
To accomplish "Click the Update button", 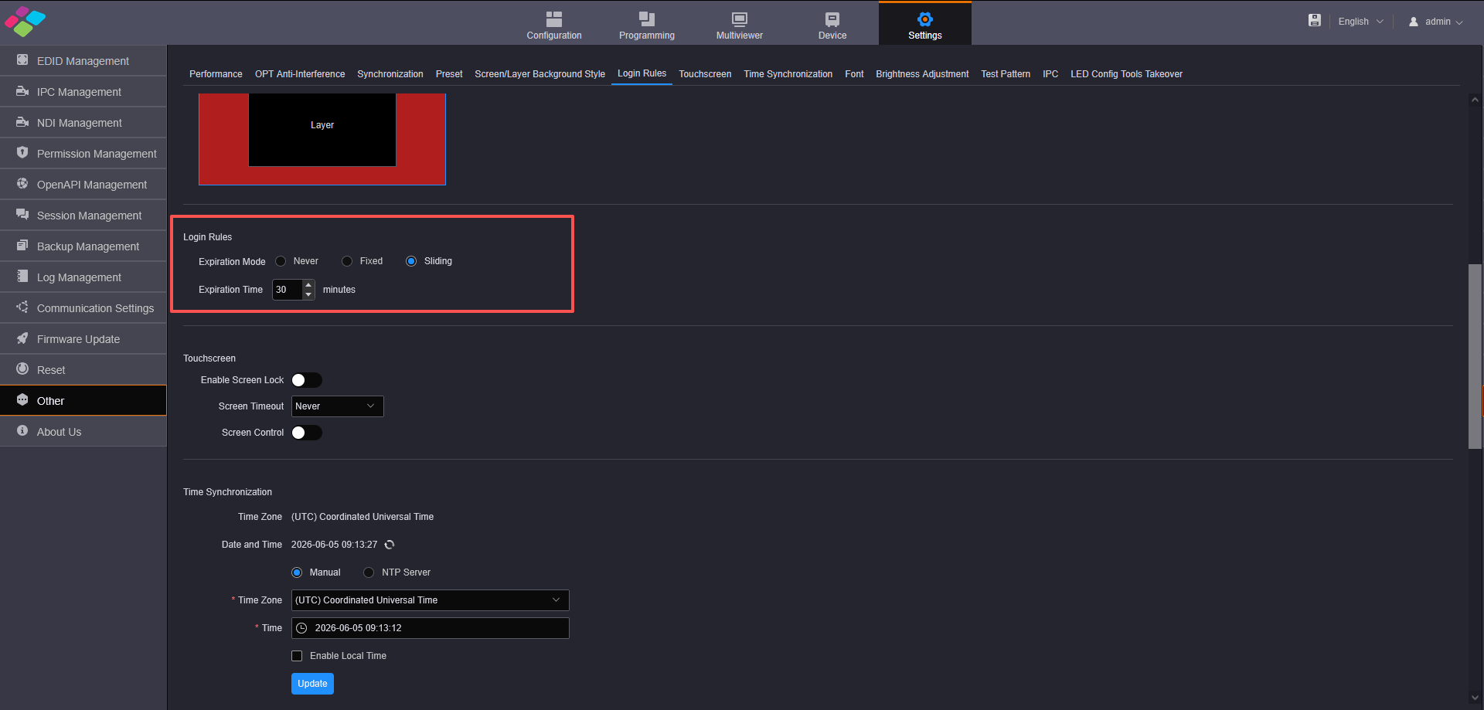I will (x=312, y=684).
